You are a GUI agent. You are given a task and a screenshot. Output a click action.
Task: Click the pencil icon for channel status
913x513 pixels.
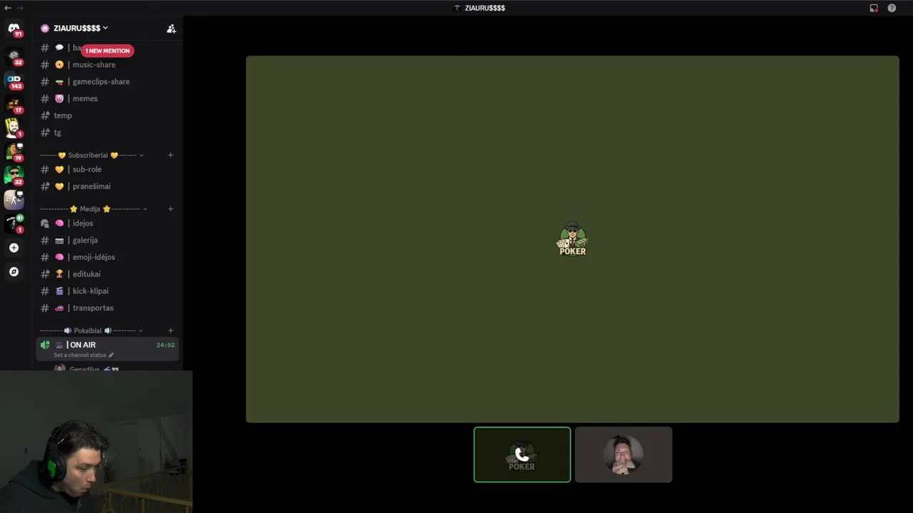click(x=111, y=355)
